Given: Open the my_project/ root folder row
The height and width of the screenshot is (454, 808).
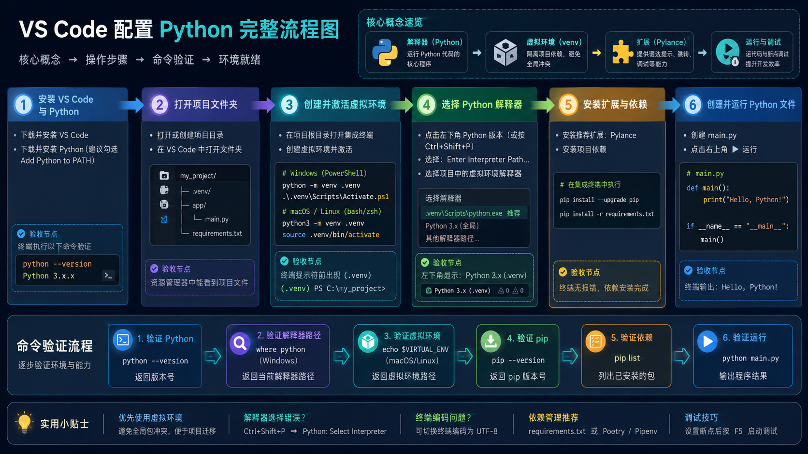Looking at the screenshot, I should pyautogui.click(x=198, y=176).
